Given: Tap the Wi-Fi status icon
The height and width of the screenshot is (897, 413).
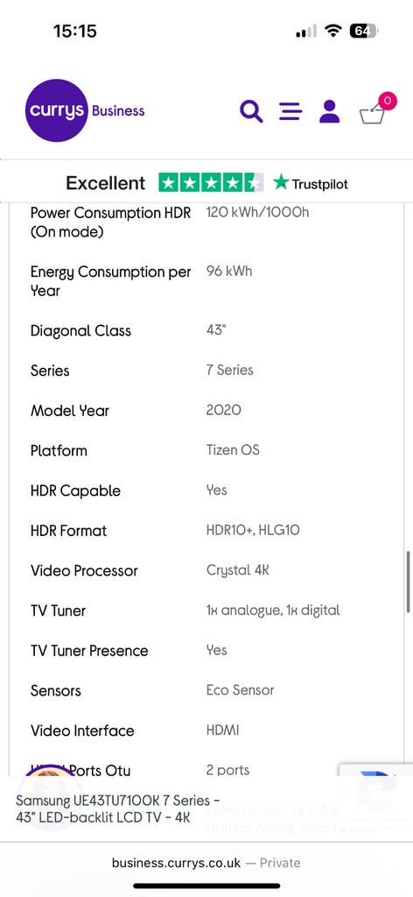Looking at the screenshot, I should click(x=332, y=31).
